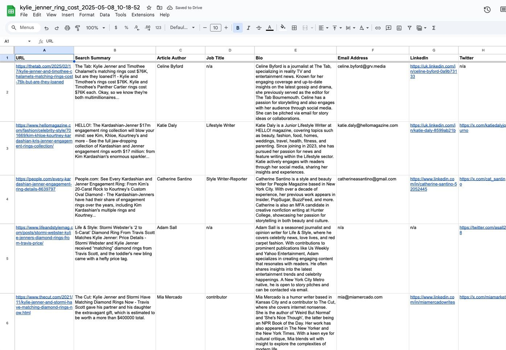Select column B header

115,50
